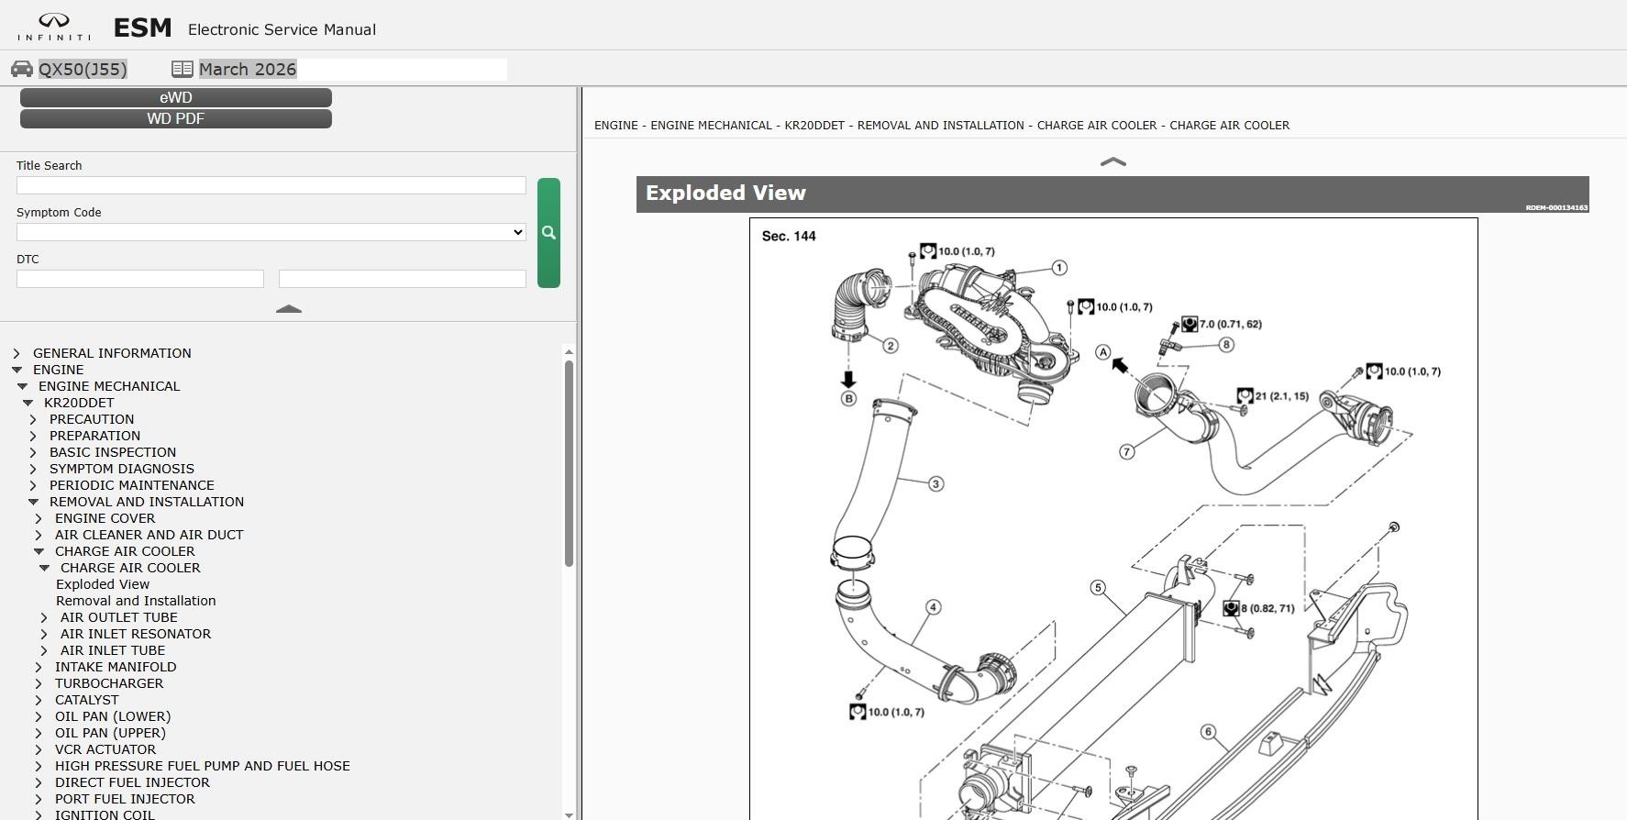
Task: Expand the GENERAL INFORMATION section
Action: (17, 353)
